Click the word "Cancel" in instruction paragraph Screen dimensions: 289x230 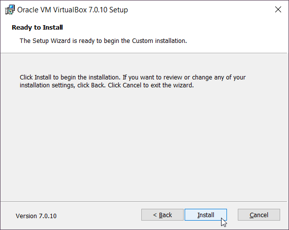coord(132,85)
